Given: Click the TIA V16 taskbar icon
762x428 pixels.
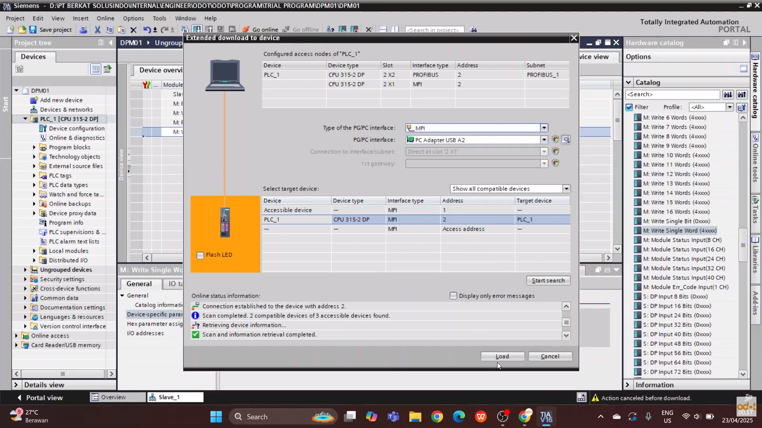Looking at the screenshot, I should [546, 416].
